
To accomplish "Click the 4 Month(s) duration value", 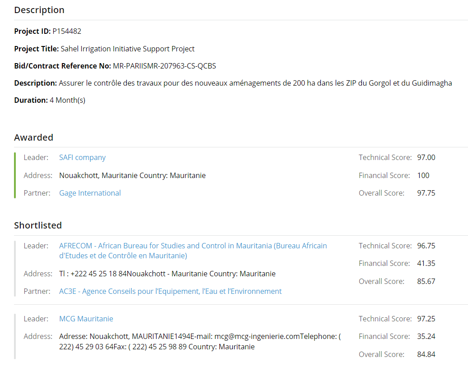I will tap(67, 100).
